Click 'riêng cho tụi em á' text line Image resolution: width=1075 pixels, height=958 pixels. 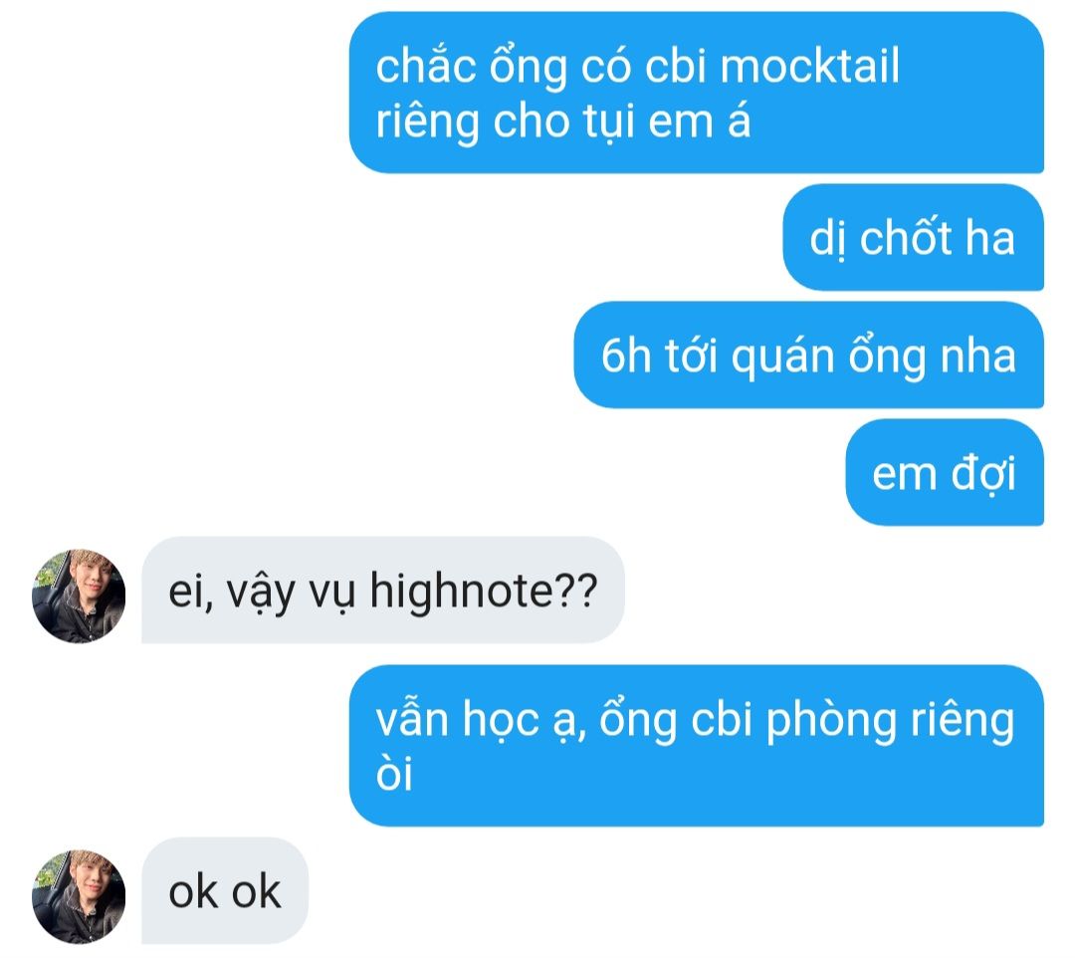[x=562, y=121]
